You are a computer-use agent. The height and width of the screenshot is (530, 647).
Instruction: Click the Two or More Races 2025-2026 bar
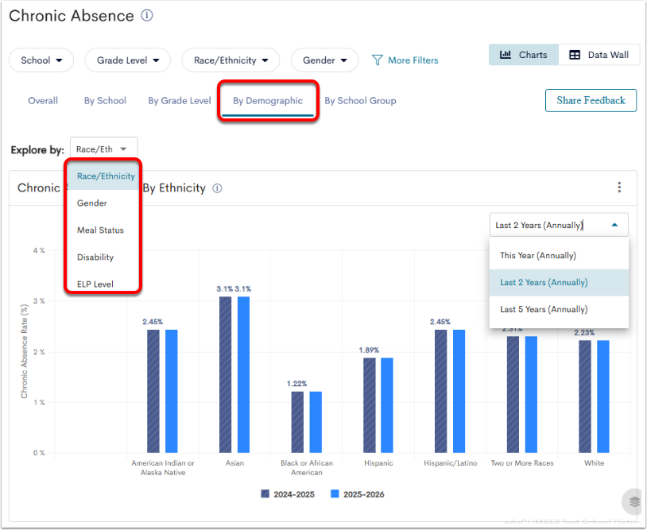[x=531, y=394]
